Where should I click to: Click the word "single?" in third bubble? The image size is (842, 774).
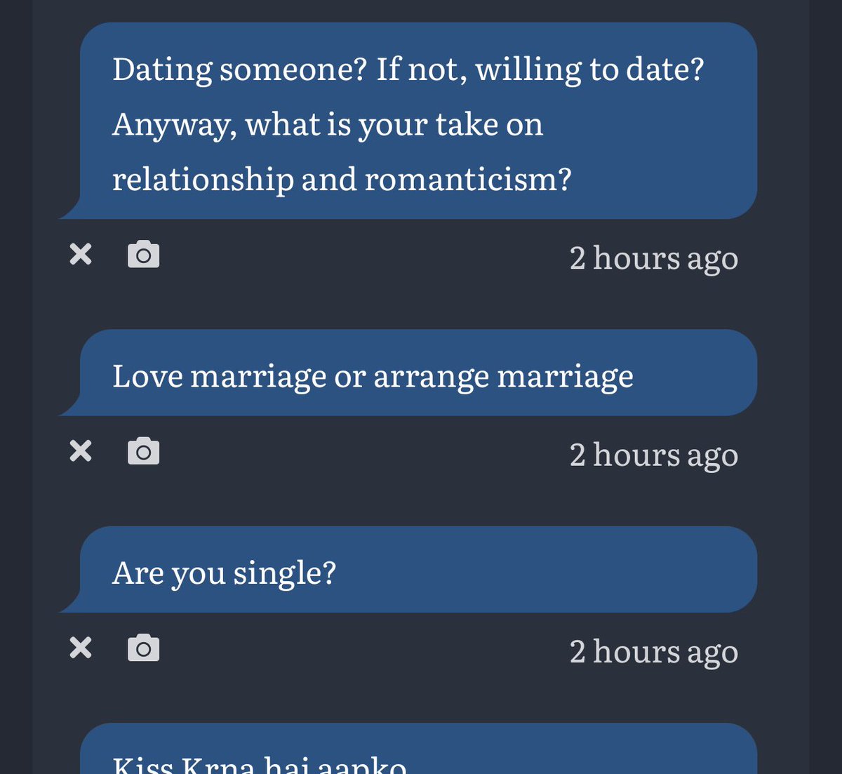coord(285,573)
